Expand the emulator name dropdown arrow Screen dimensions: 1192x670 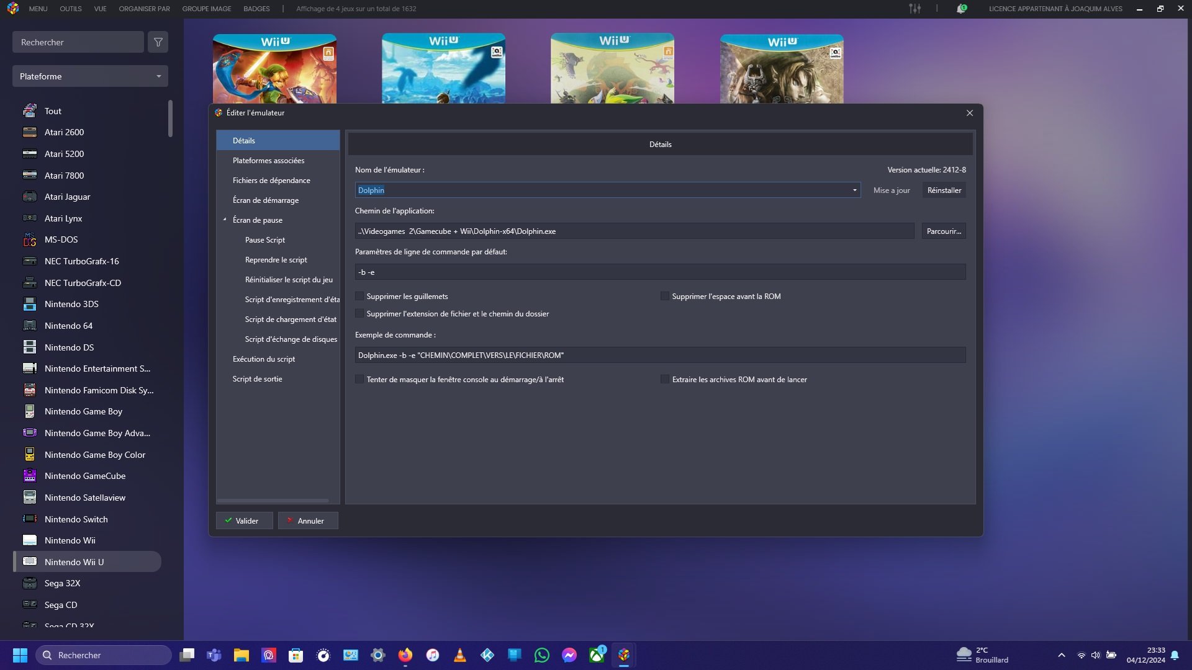tap(854, 190)
